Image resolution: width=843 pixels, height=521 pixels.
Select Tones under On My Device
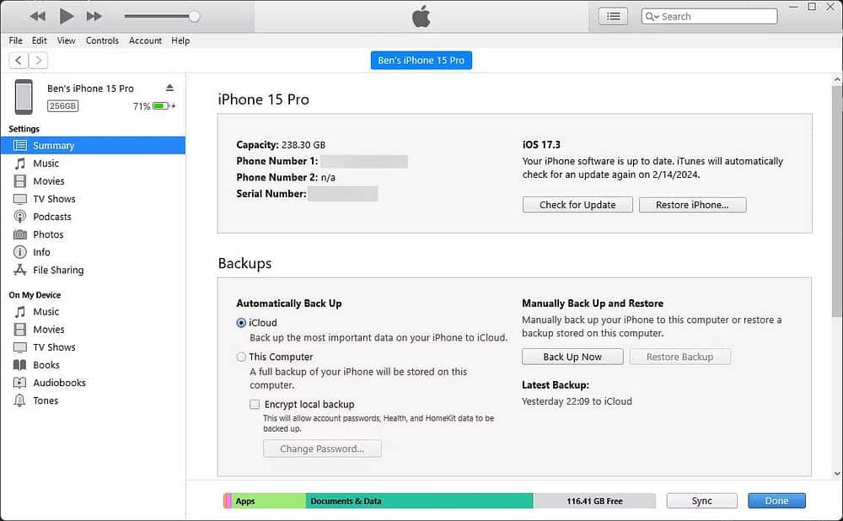pyautogui.click(x=46, y=400)
